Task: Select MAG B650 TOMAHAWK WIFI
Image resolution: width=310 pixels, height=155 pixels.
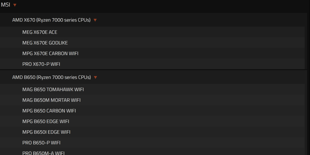Action: point(53,90)
